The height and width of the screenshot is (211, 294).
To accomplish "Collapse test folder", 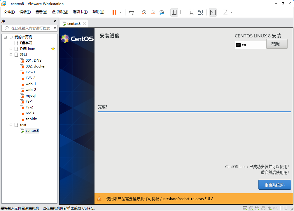I will (11, 125).
